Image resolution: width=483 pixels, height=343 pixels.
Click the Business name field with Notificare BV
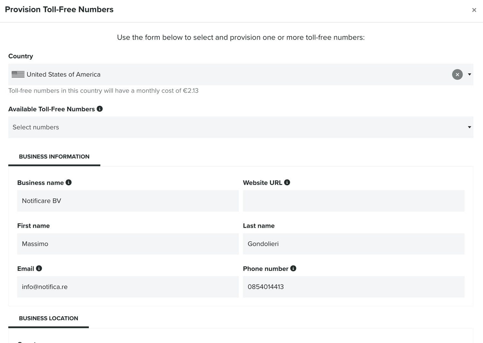click(128, 201)
